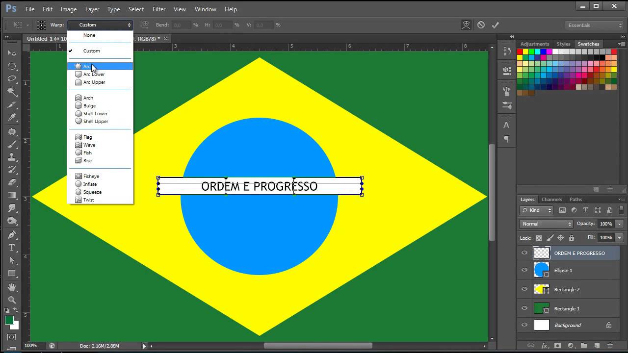The height and width of the screenshot is (353, 628).
Task: Hide the Ellipse 1 layer
Action: (524, 270)
